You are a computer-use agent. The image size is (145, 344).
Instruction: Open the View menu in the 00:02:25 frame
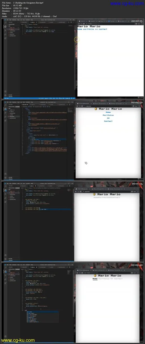tap(18, 20)
